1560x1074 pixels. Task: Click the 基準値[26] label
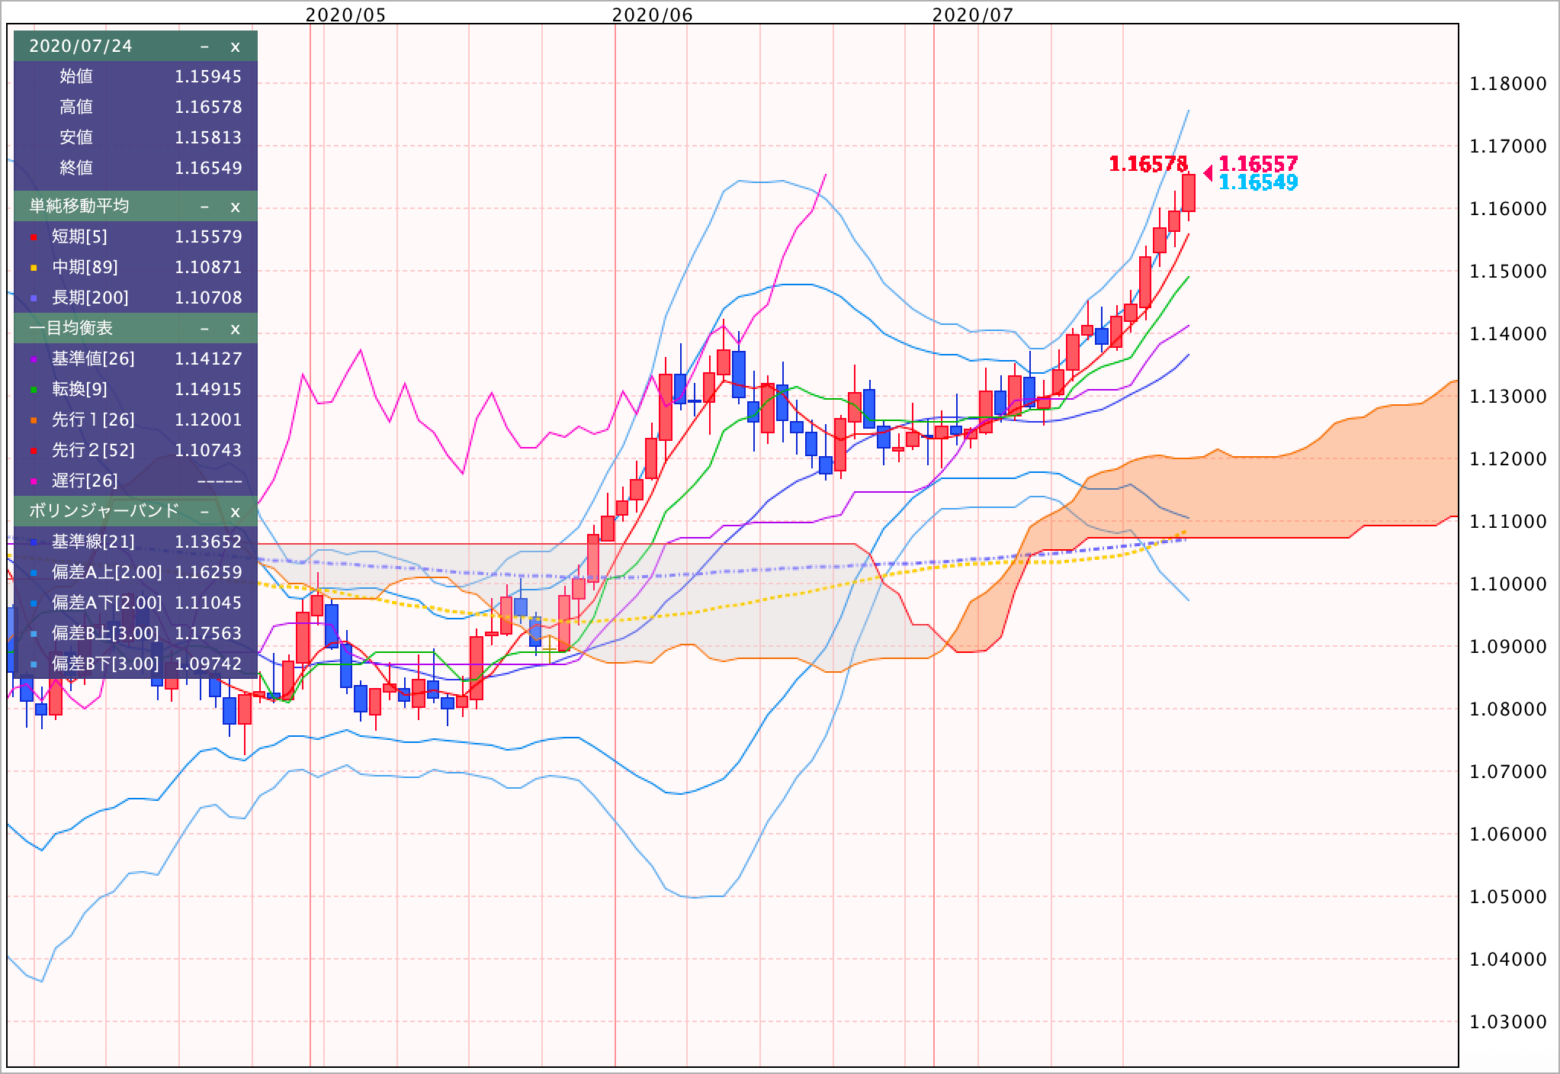pos(93,359)
